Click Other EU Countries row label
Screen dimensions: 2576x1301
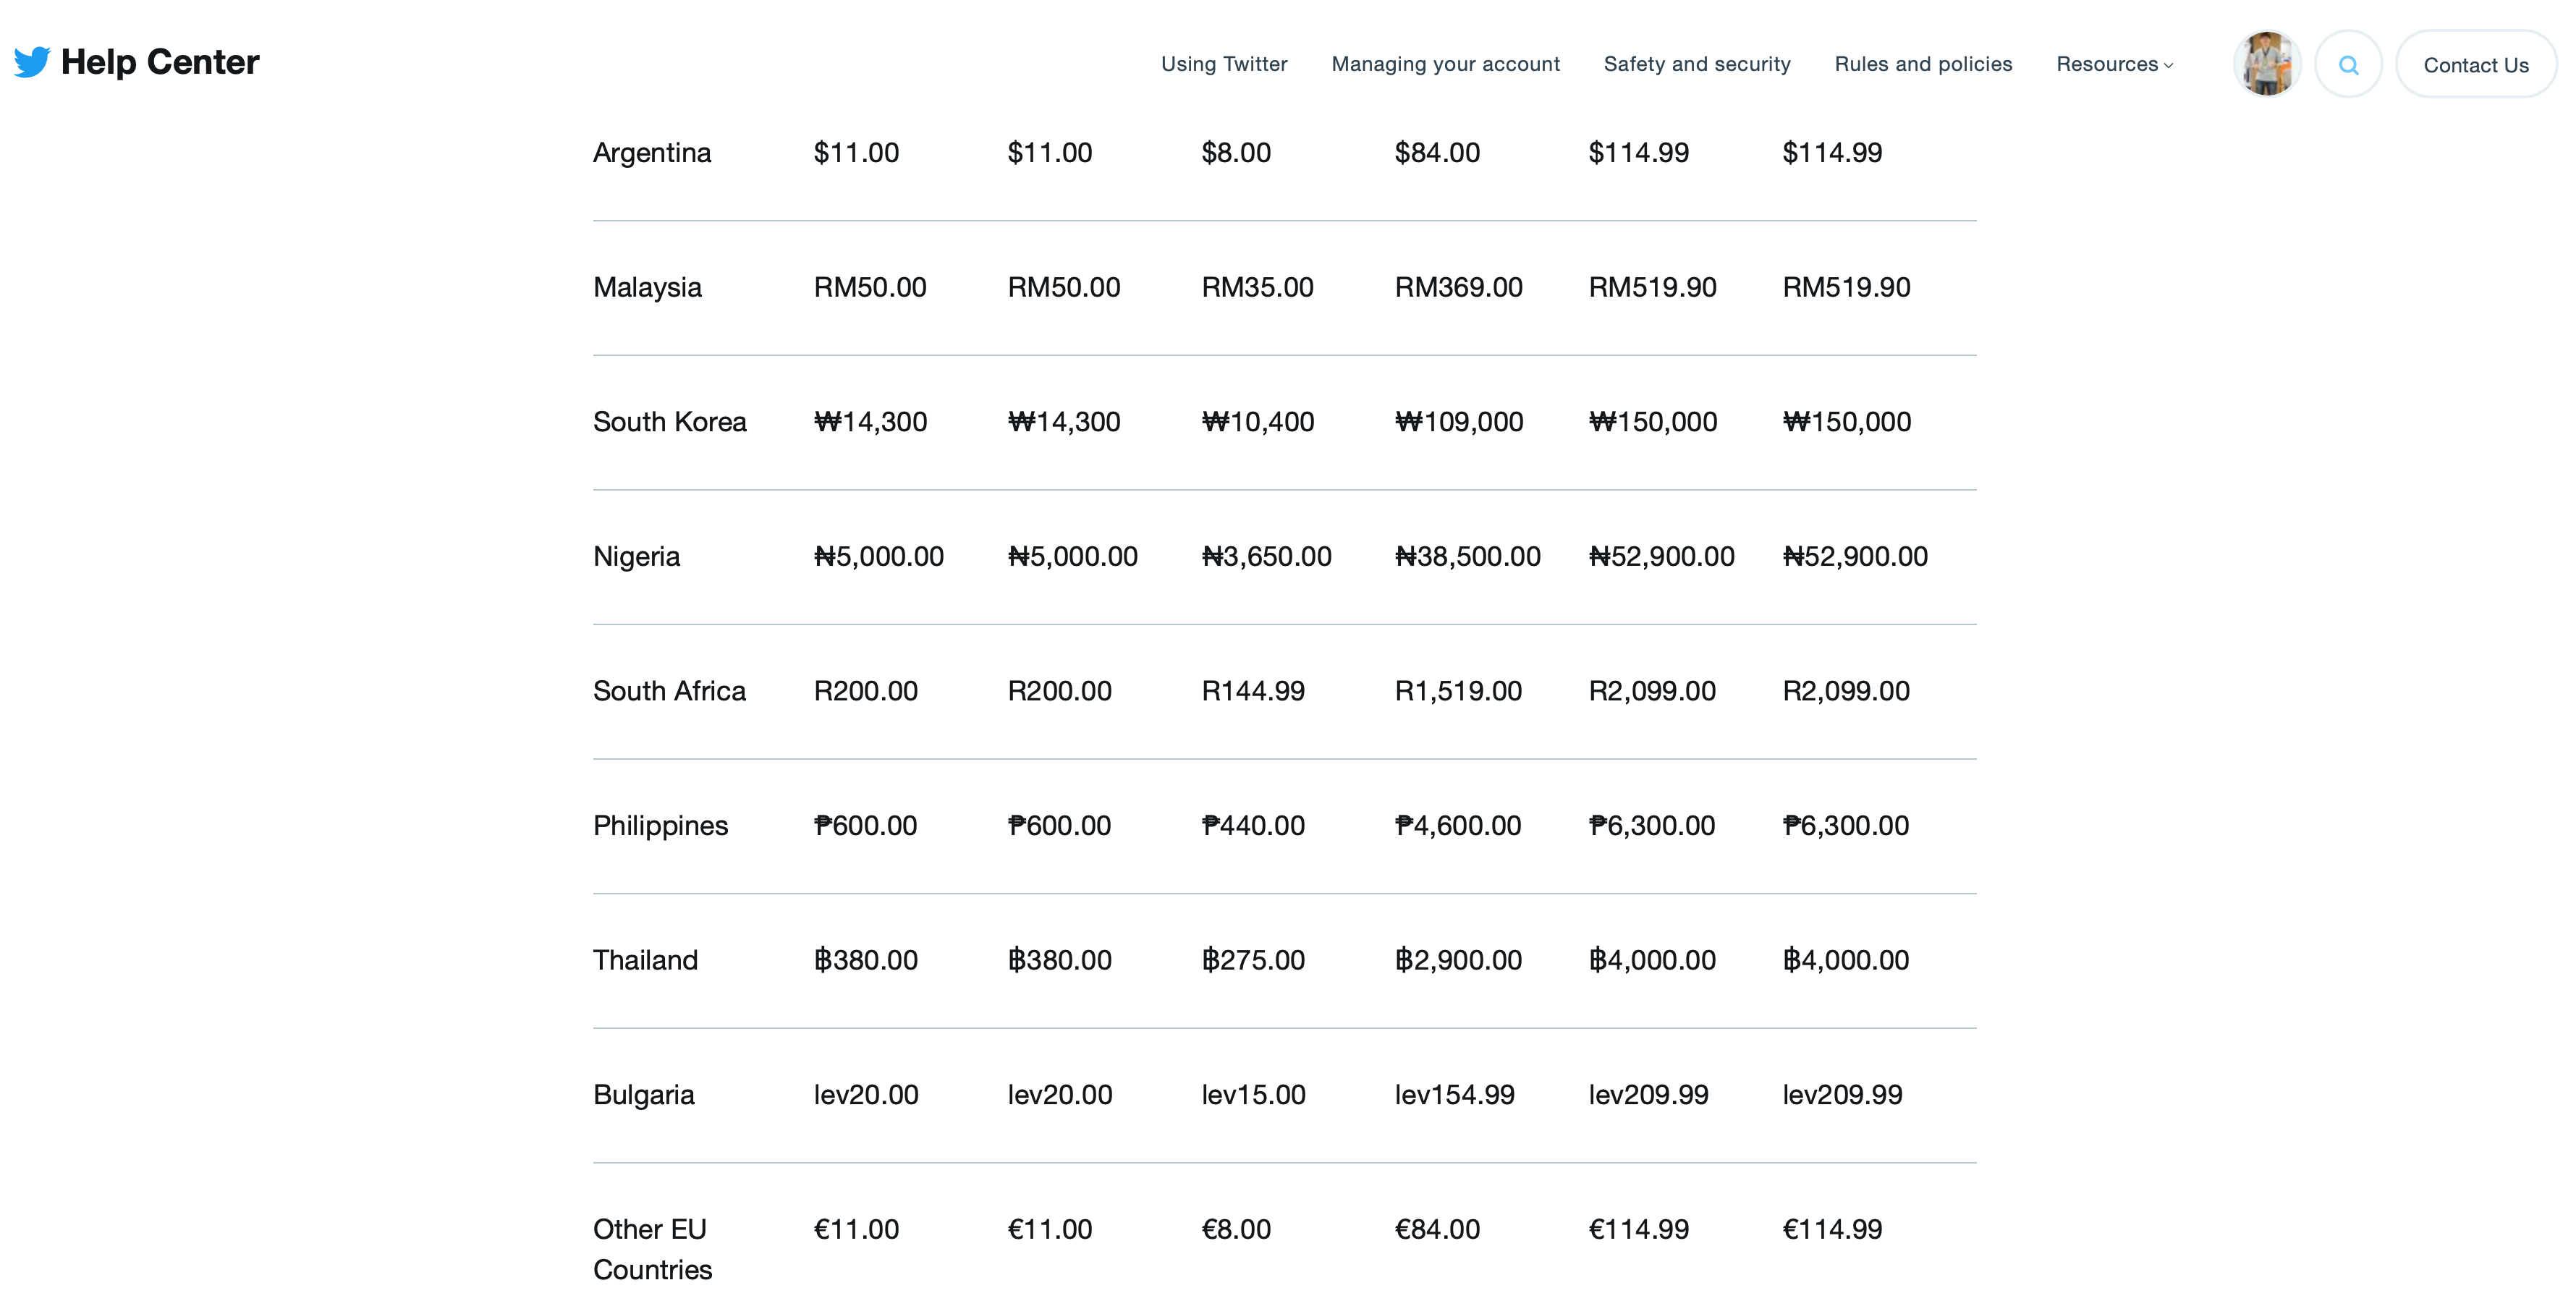[x=652, y=1249]
